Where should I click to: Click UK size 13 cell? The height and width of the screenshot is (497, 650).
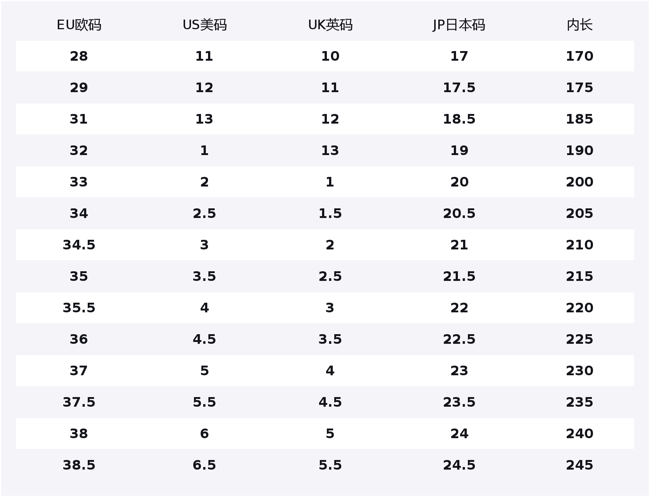[330, 151]
